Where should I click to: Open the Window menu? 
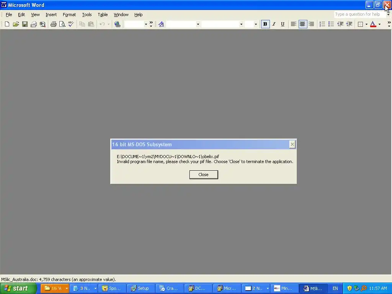(121, 15)
